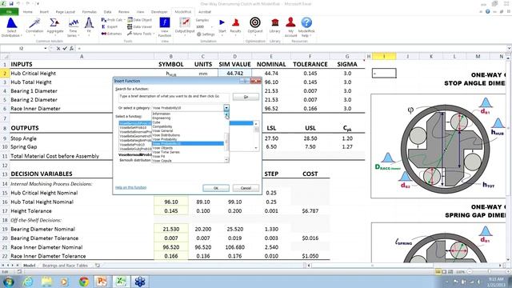
Task: Open ModelRisk Help
Action: (306, 27)
